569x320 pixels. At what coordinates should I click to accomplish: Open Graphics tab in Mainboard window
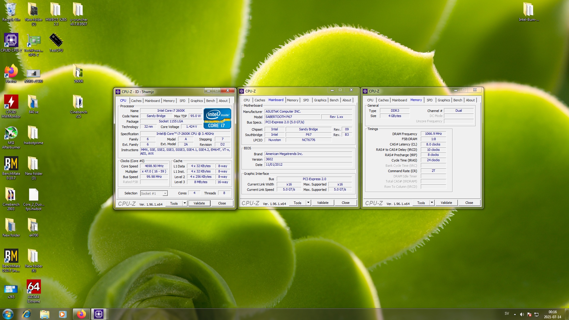pyautogui.click(x=320, y=100)
